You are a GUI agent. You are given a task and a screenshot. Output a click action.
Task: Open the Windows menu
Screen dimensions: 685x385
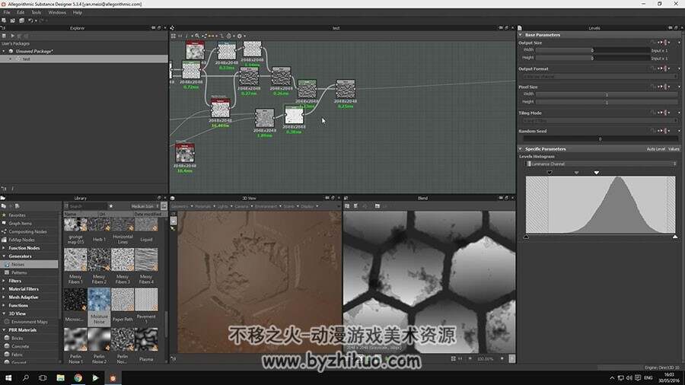click(x=57, y=13)
